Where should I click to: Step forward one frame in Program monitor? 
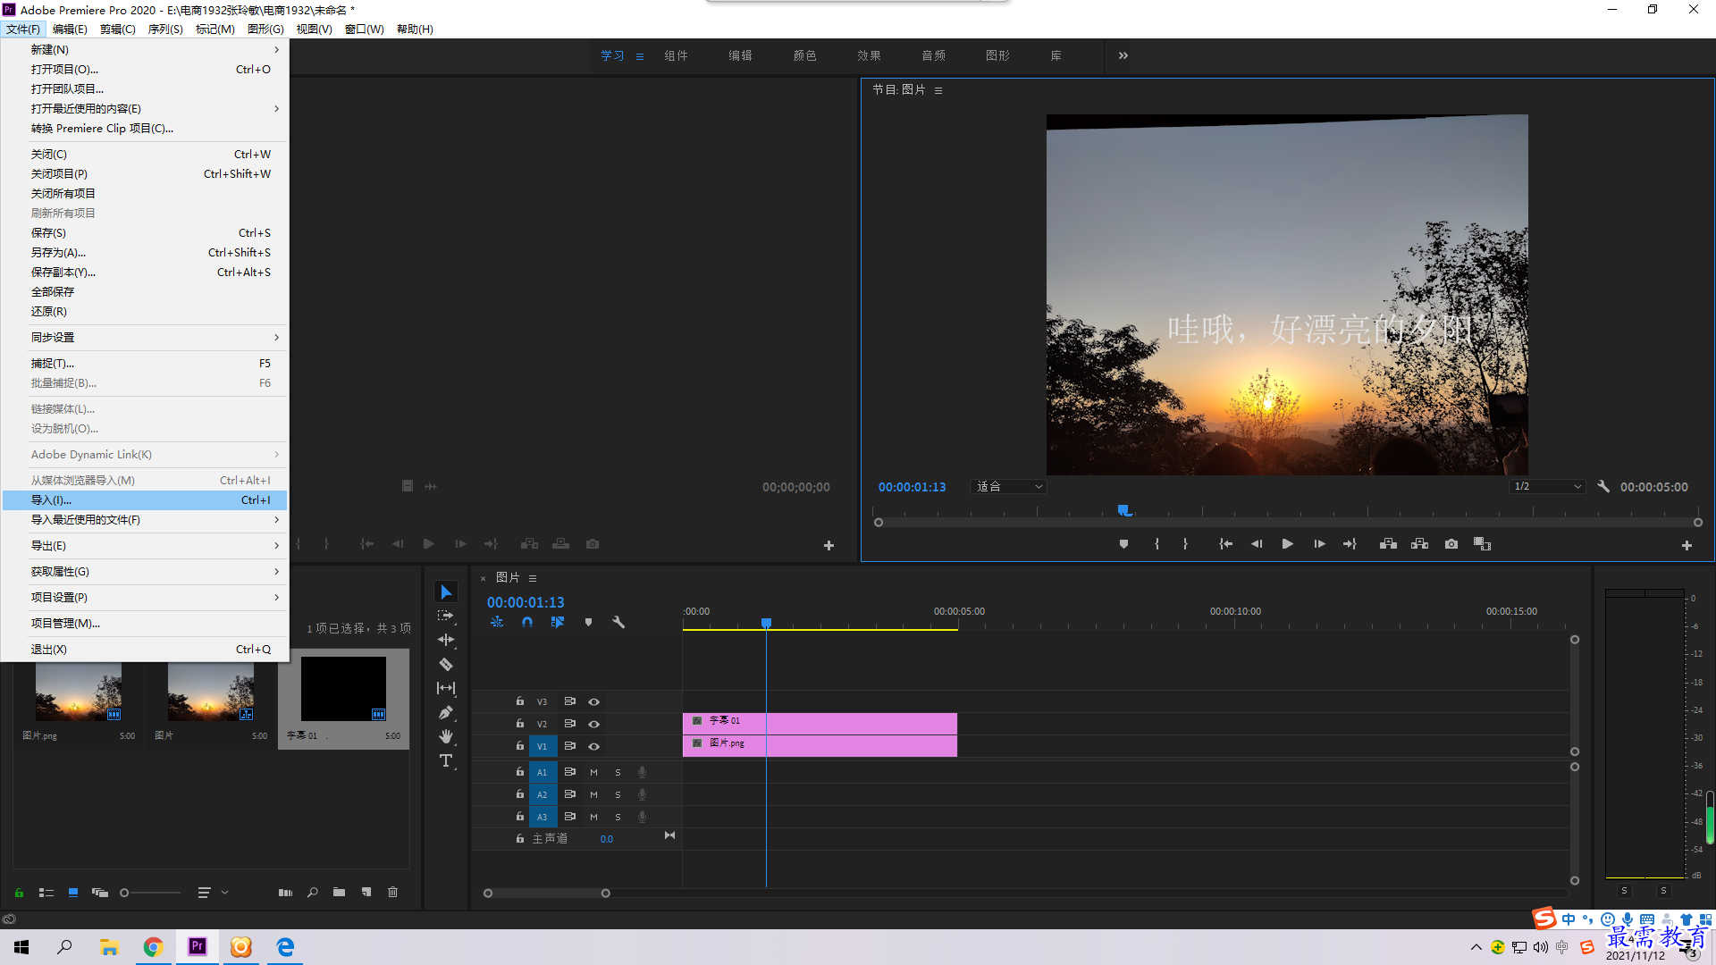click(1319, 544)
